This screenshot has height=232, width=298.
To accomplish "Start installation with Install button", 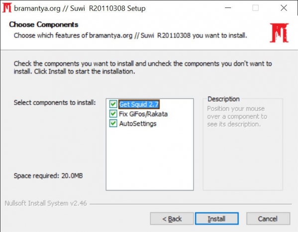I will coord(216,219).
